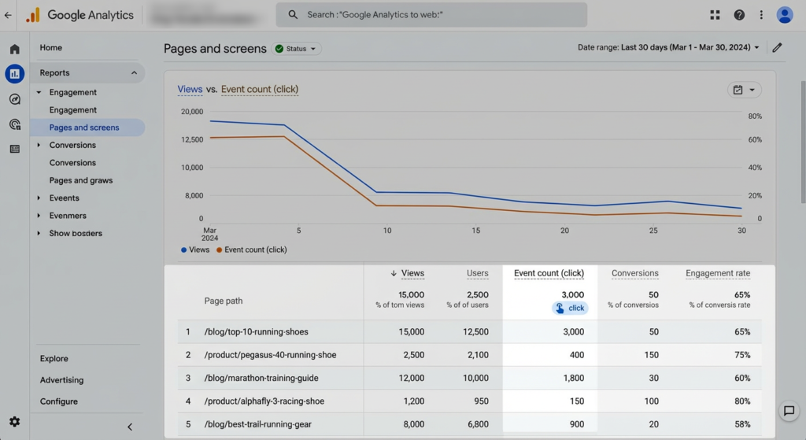Open Configure in the side navigation

tap(59, 401)
